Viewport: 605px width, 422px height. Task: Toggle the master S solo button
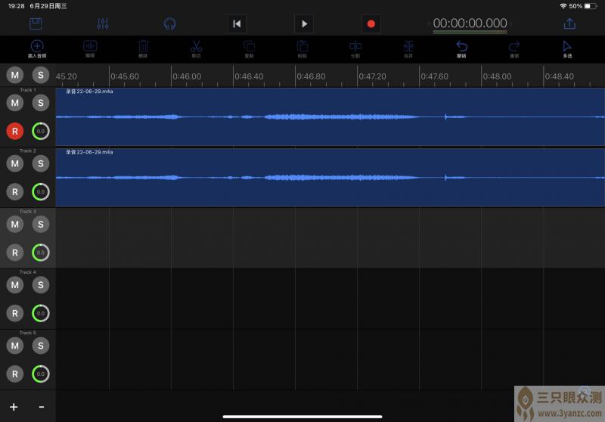pos(41,75)
